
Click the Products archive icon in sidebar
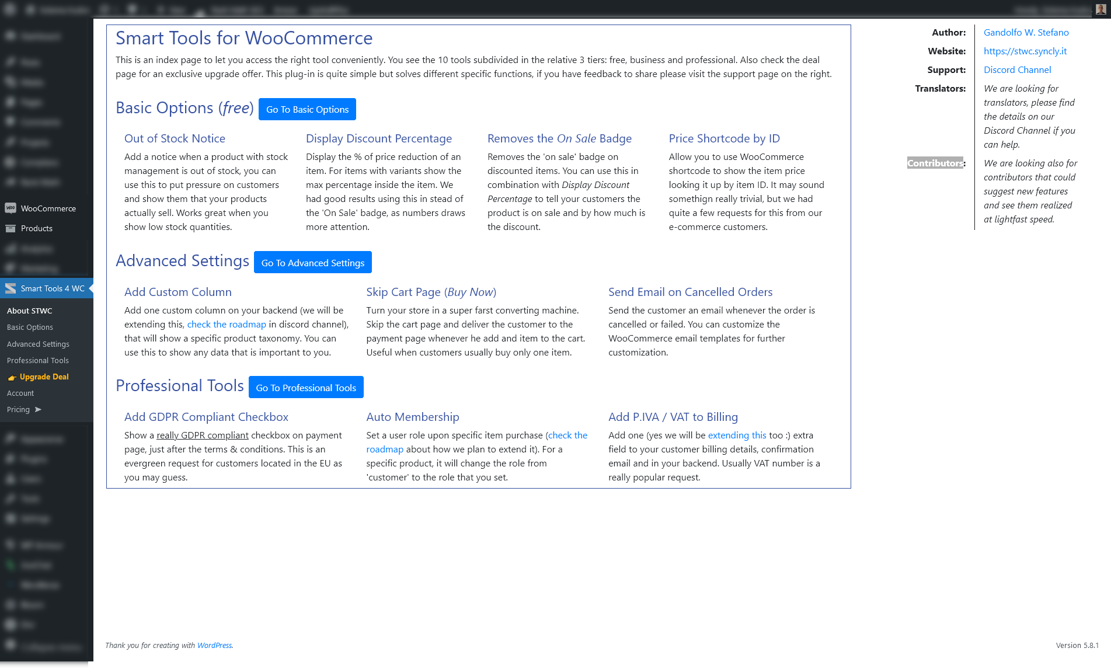(x=11, y=228)
